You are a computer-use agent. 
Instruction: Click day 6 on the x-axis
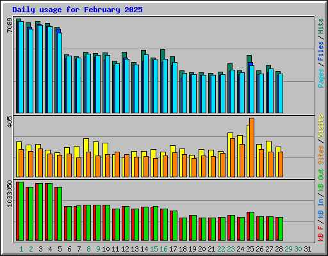coord(69,249)
